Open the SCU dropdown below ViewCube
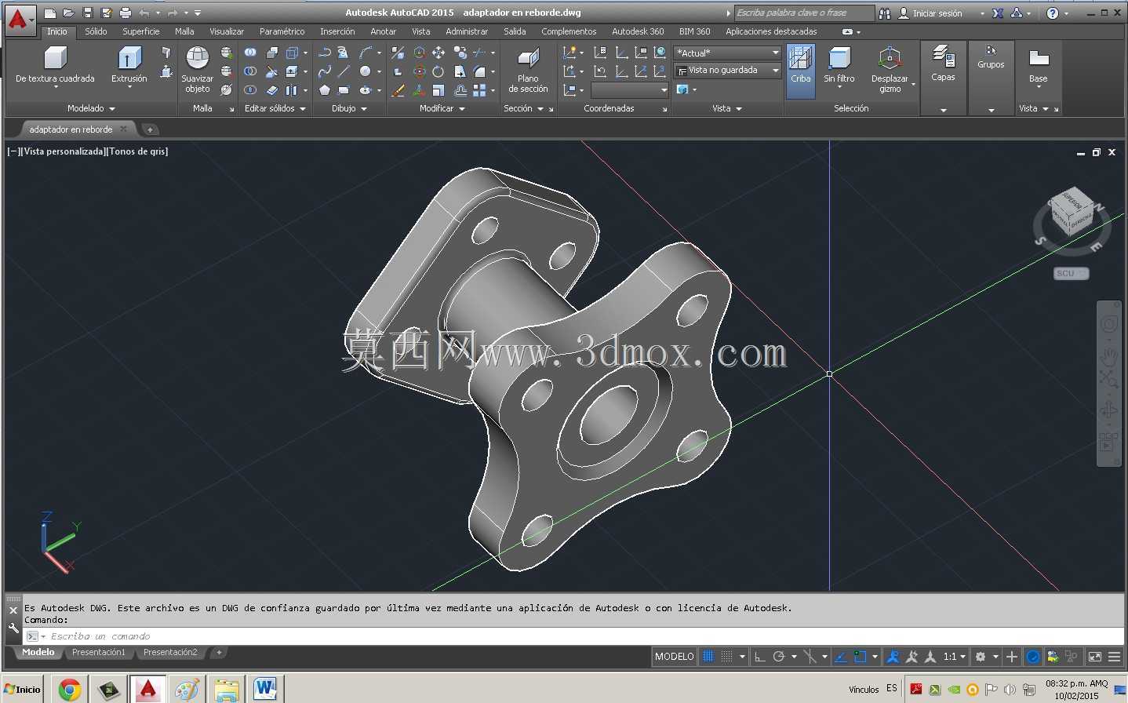The image size is (1128, 703). coord(1071,273)
